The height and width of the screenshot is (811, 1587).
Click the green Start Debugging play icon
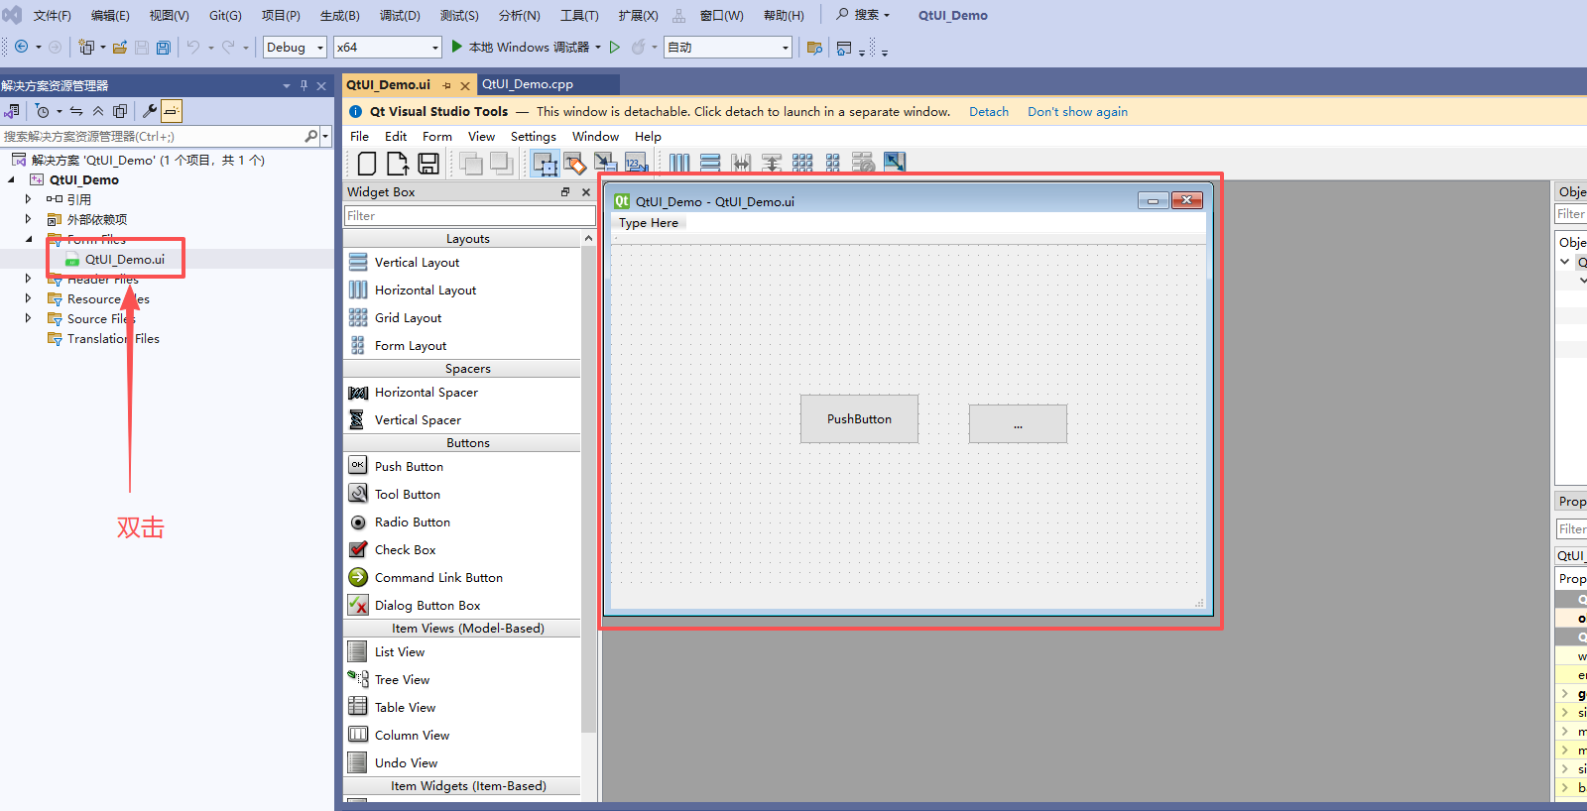click(457, 47)
